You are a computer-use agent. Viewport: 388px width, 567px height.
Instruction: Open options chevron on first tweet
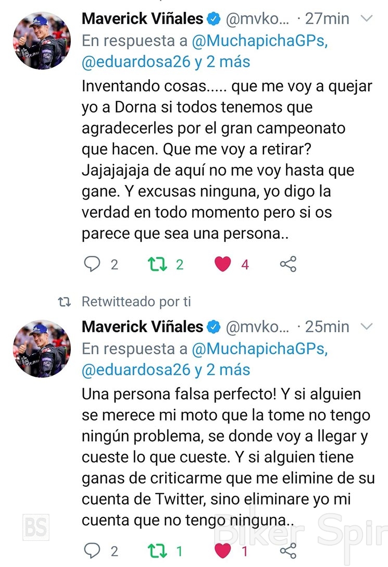[367, 19]
